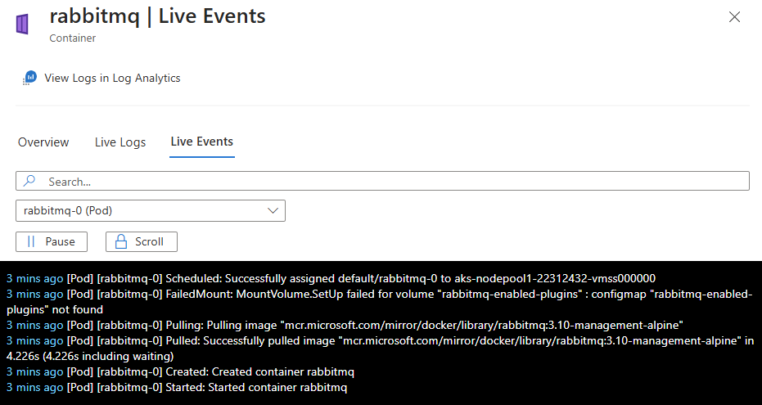Toggle the Scroll lock button
The image size is (762, 405).
pos(142,241)
